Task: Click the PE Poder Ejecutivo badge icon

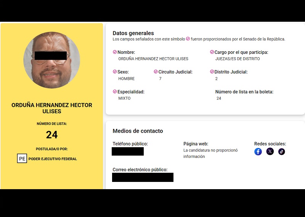Action: click(x=22, y=158)
